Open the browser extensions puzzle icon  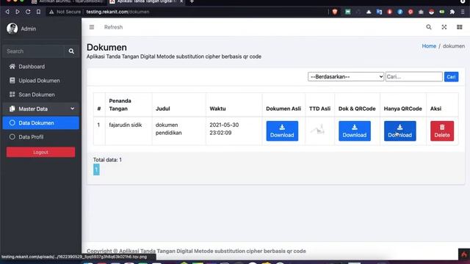click(x=452, y=12)
